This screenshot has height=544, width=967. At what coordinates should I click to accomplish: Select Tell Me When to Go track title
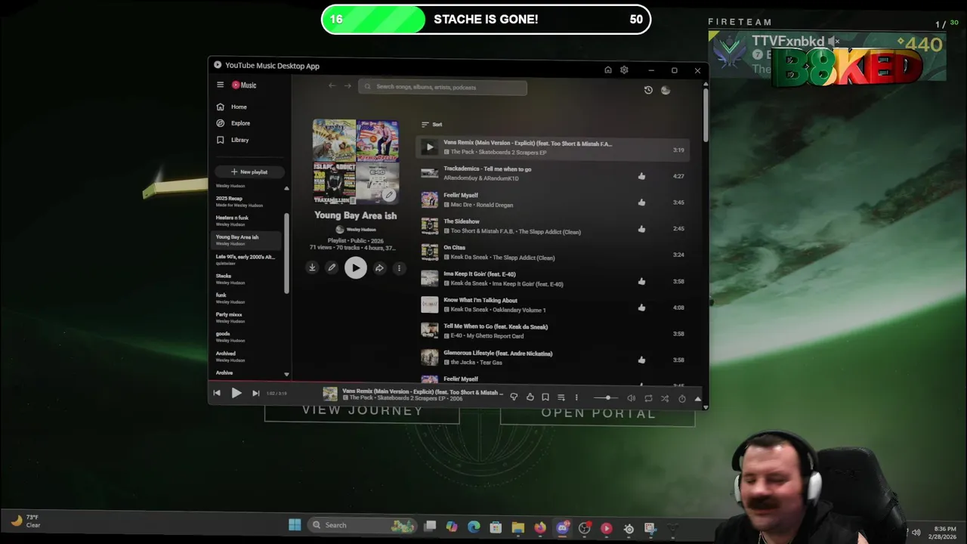496,326
